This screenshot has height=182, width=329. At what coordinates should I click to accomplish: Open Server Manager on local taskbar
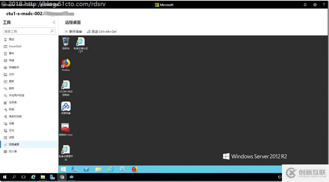[x=52, y=177]
